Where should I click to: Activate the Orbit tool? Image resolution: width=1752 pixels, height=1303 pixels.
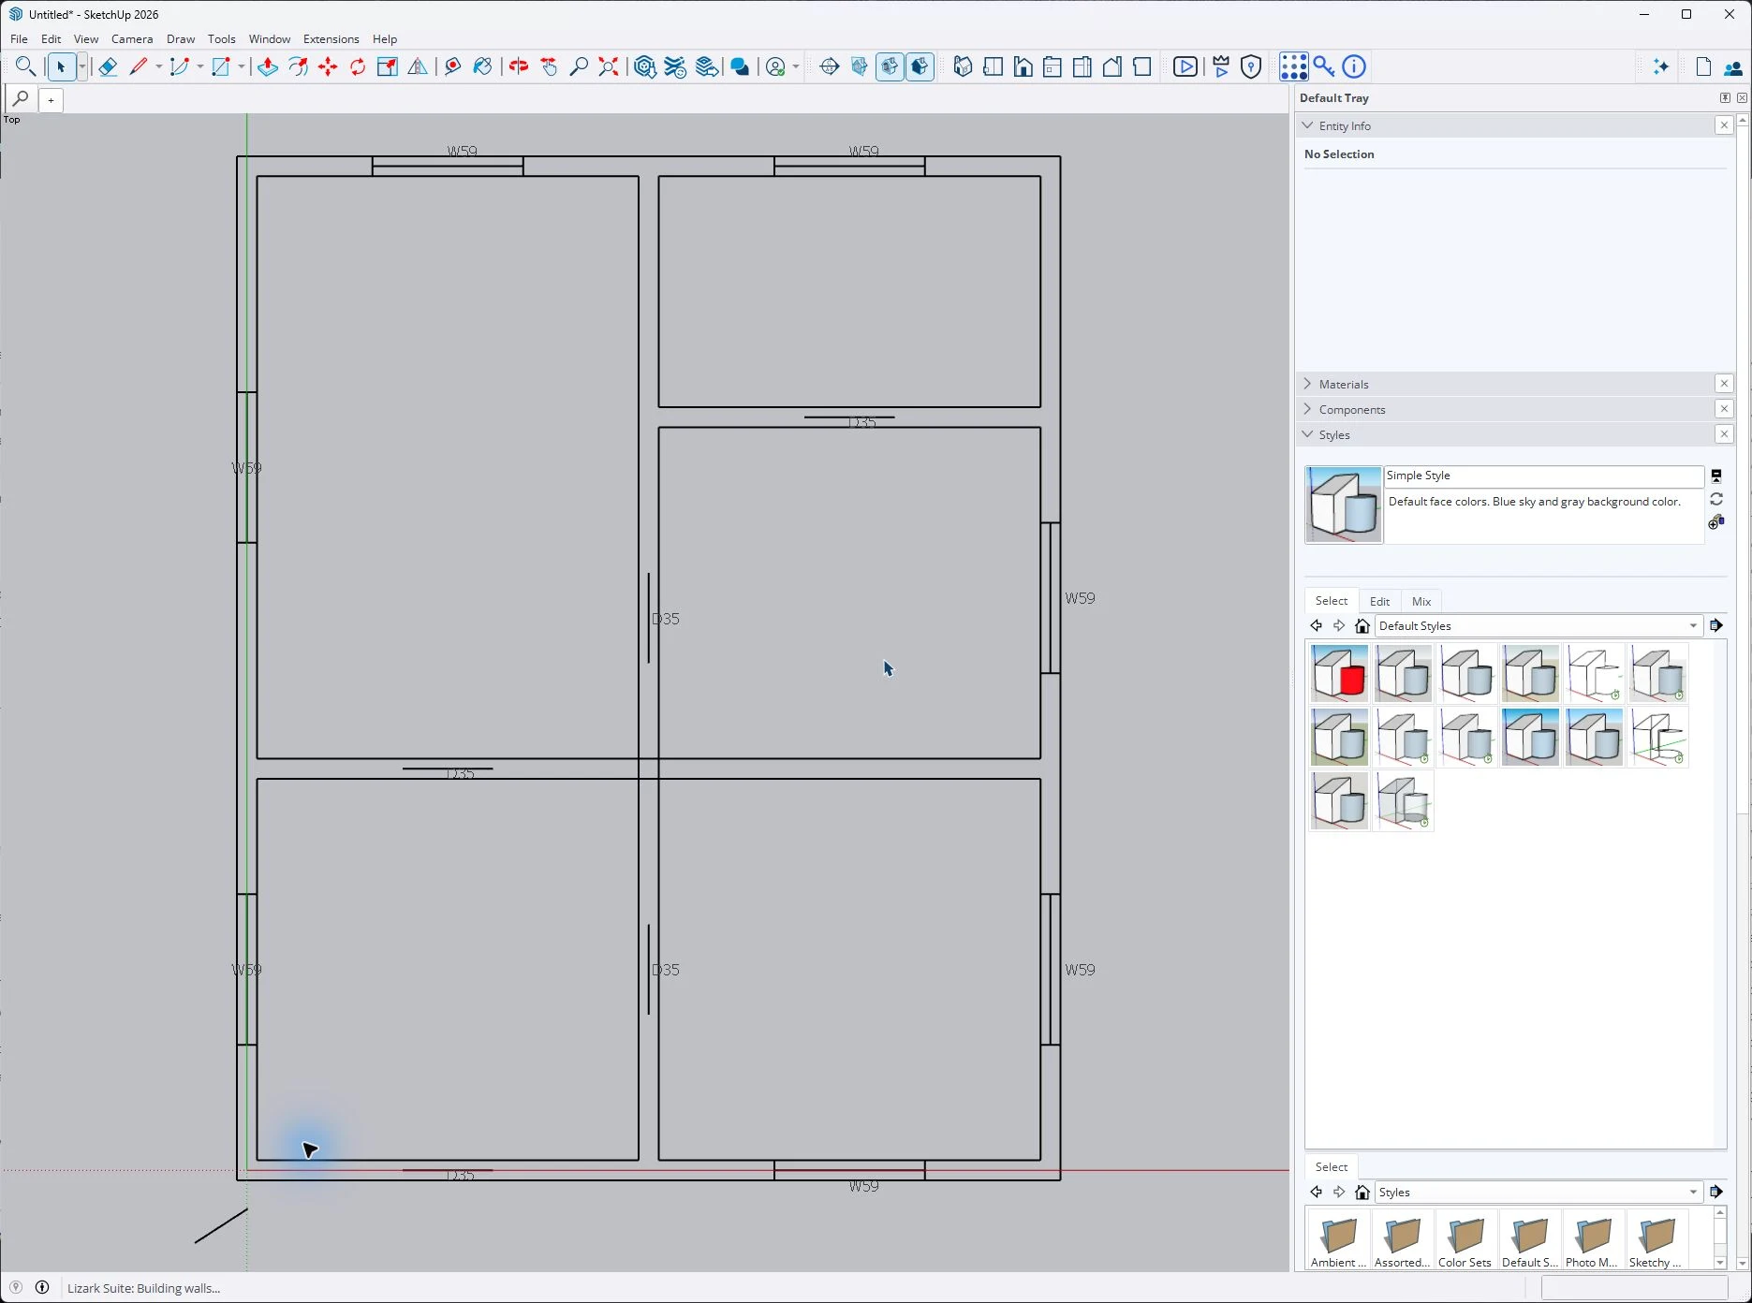518,66
